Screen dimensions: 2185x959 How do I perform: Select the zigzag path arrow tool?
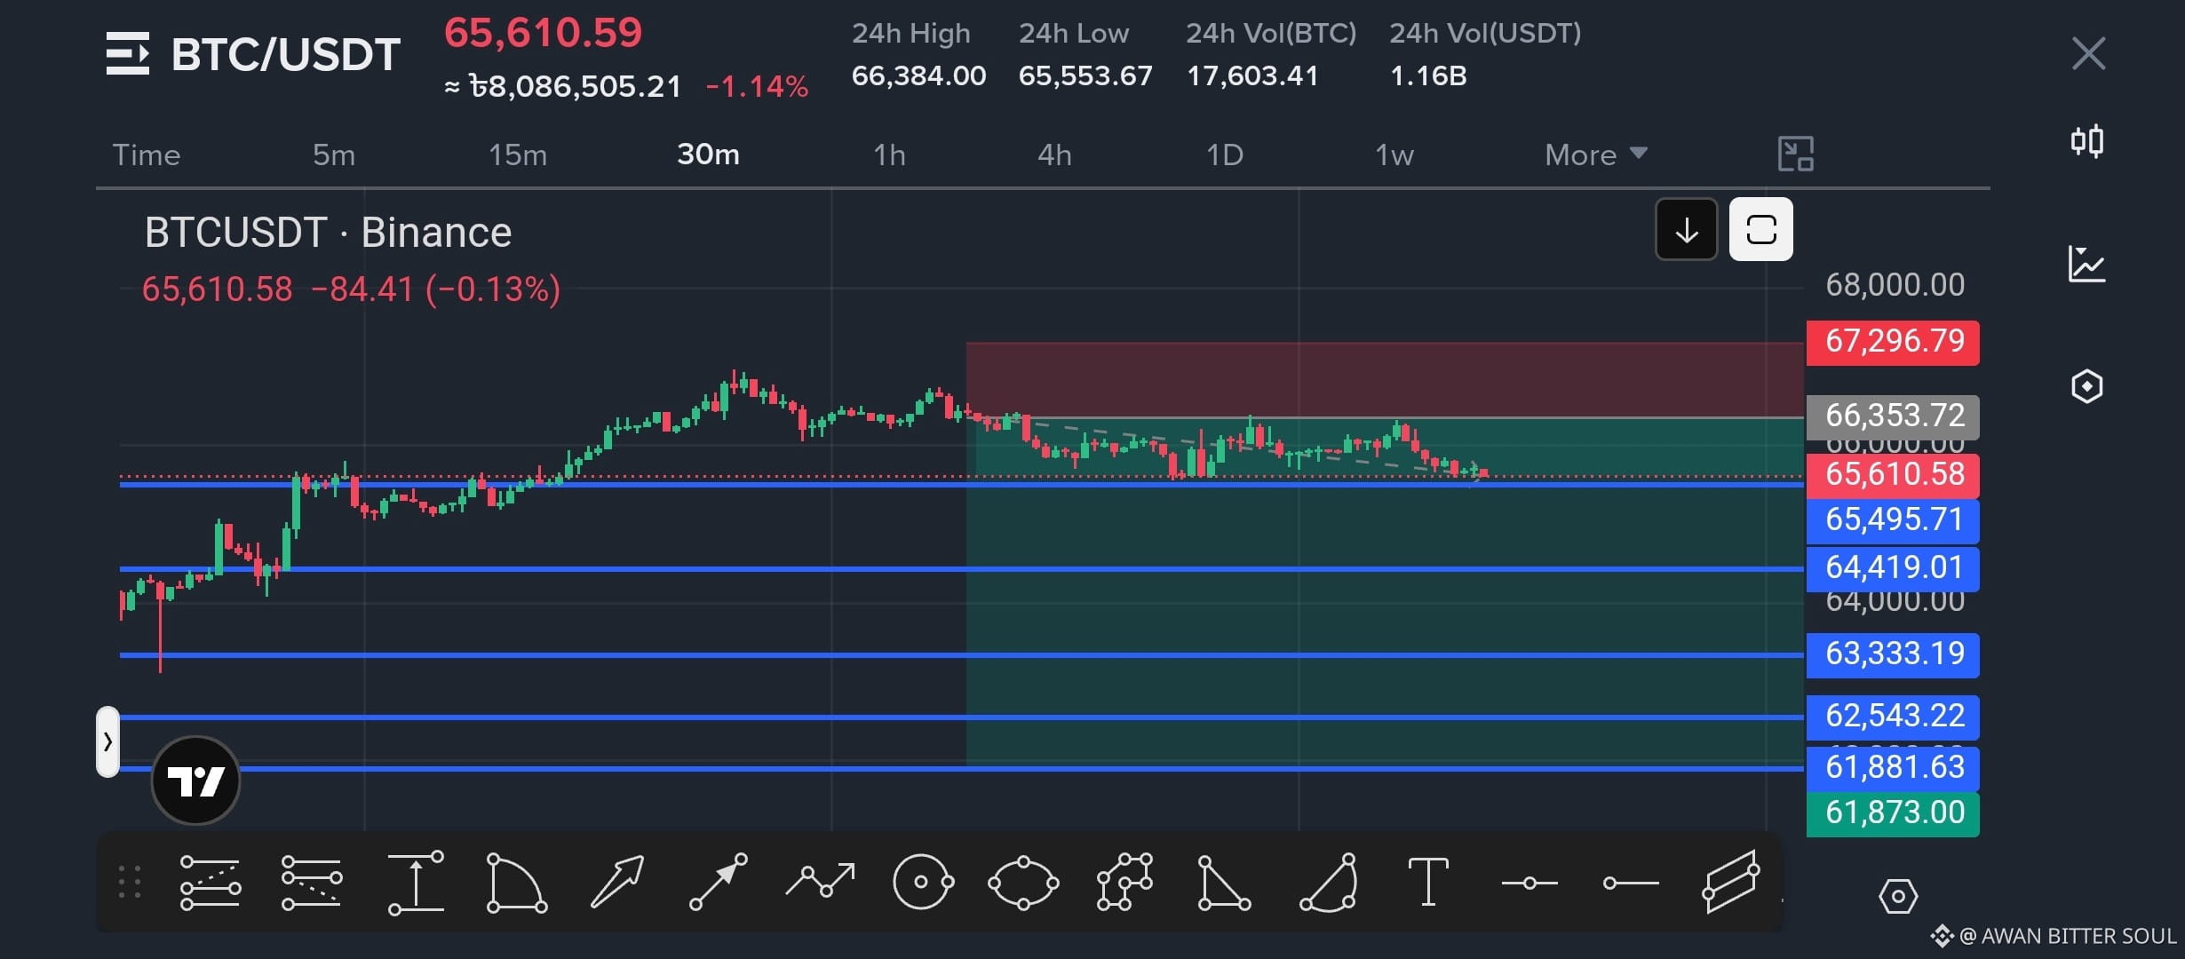821,881
